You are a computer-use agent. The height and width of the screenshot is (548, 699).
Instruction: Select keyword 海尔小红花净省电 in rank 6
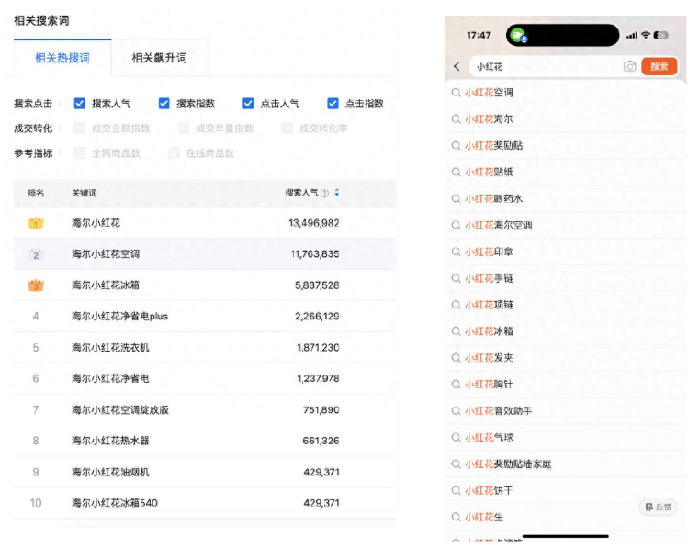pos(110,378)
